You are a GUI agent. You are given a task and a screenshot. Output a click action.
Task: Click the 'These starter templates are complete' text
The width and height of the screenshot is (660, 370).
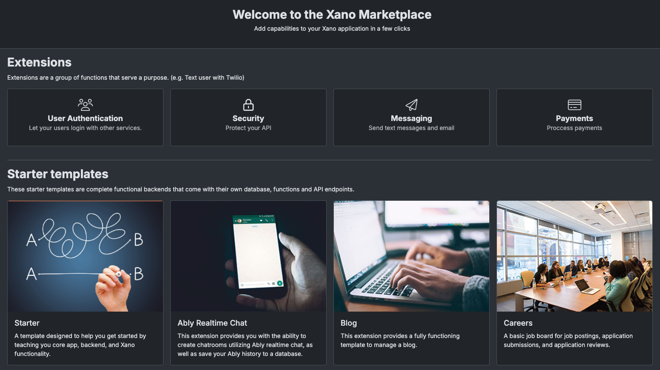(x=181, y=189)
